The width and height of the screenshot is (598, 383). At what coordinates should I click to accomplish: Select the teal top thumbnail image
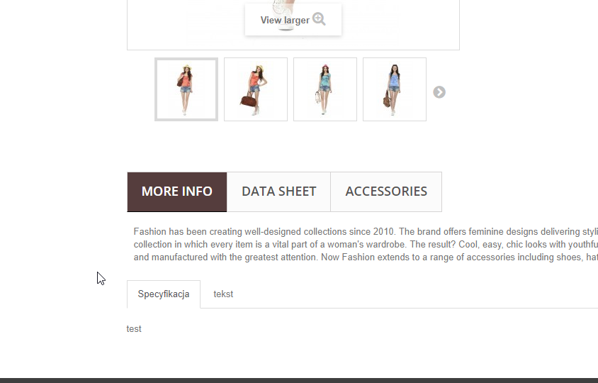[x=325, y=89]
